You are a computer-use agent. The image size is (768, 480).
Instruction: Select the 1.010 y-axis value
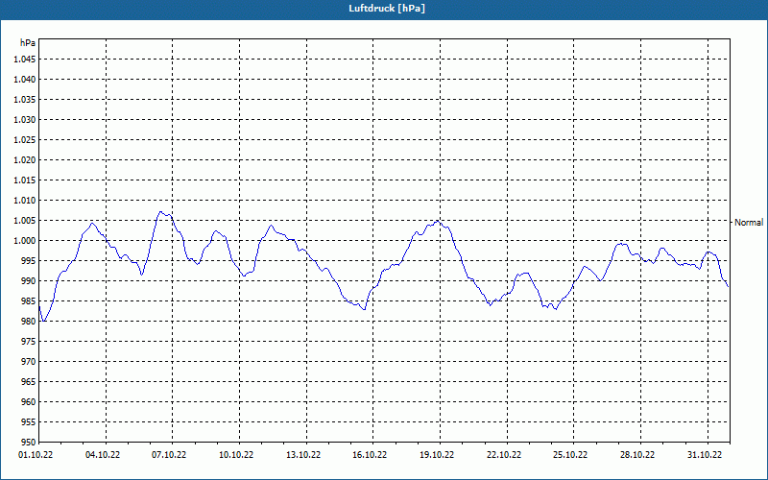pos(25,201)
